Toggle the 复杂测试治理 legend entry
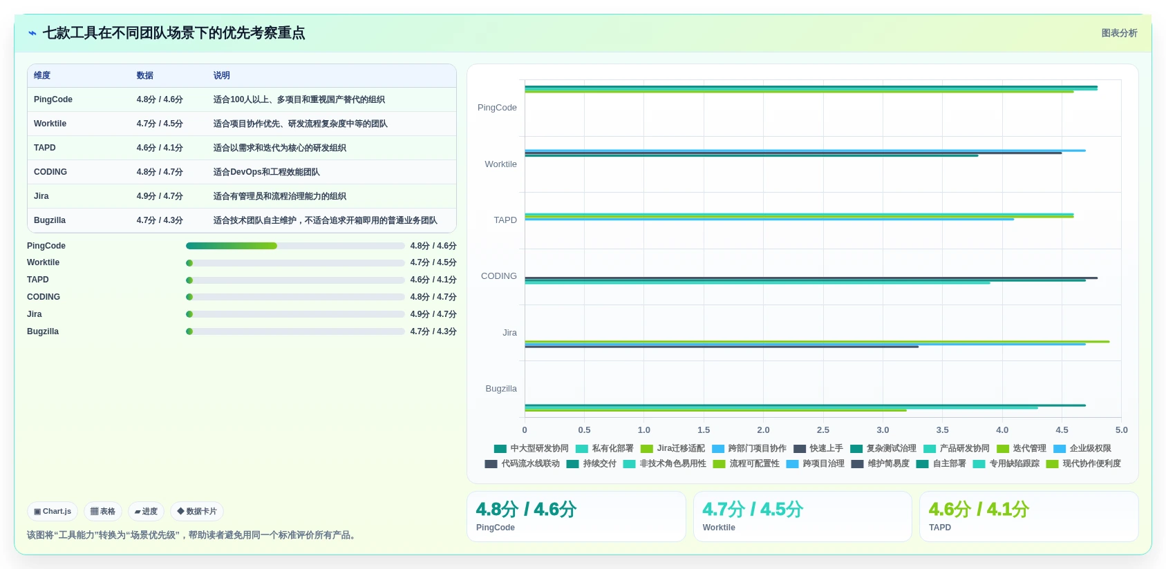This screenshot has width=1166, height=569. tap(883, 449)
